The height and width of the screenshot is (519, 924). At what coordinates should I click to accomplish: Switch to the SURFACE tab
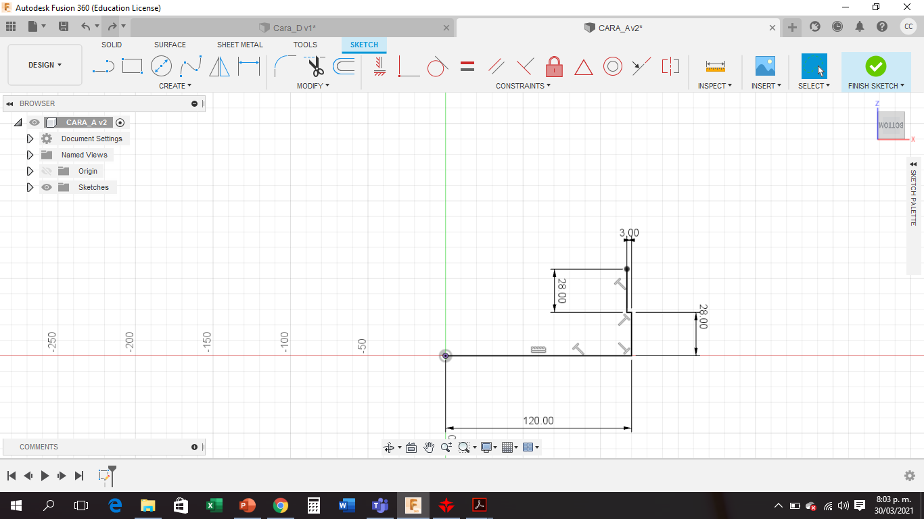(x=170, y=45)
